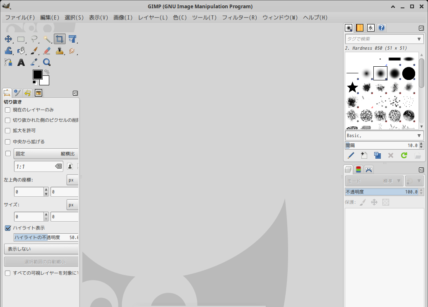
Task: Refresh the brushes list
Action: [x=404, y=155]
